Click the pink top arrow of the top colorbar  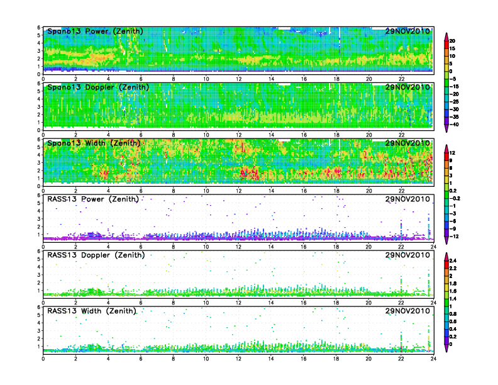click(446, 36)
